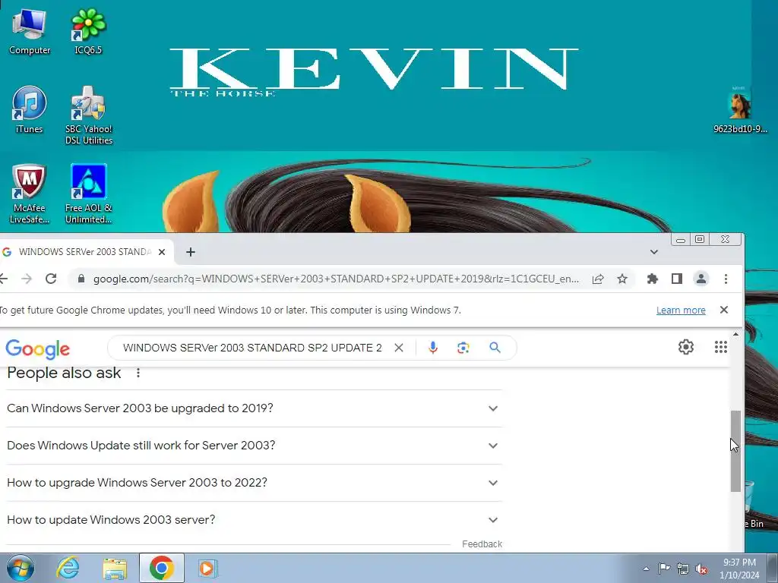
Task: Click the Google search query field
Action: 252,348
